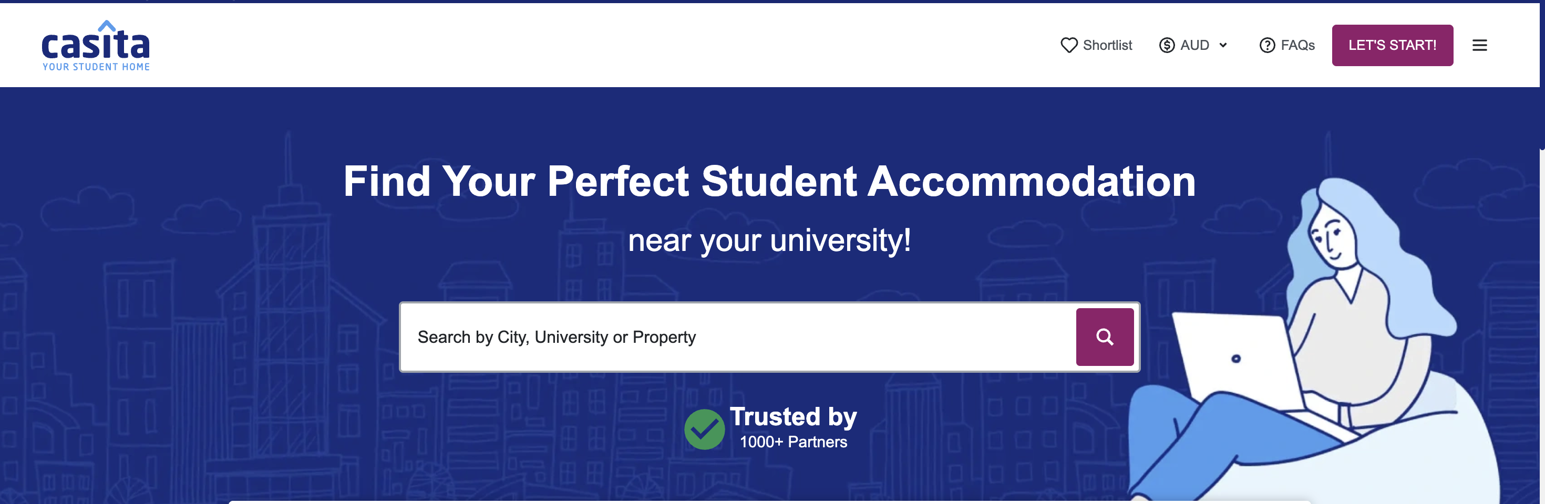
Task: Click the '1000+ Partners' text
Action: tap(793, 442)
